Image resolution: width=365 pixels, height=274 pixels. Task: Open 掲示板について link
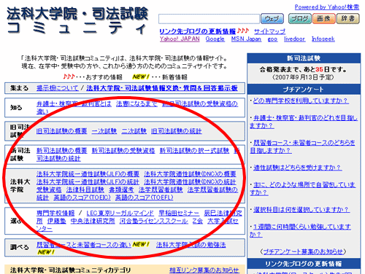pos(58,88)
